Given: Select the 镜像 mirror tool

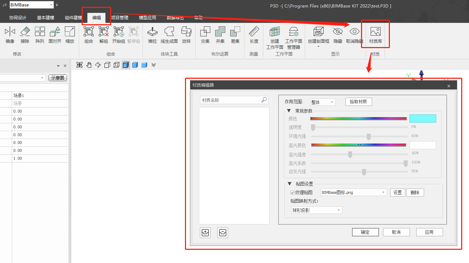Looking at the screenshot, I should point(10,35).
